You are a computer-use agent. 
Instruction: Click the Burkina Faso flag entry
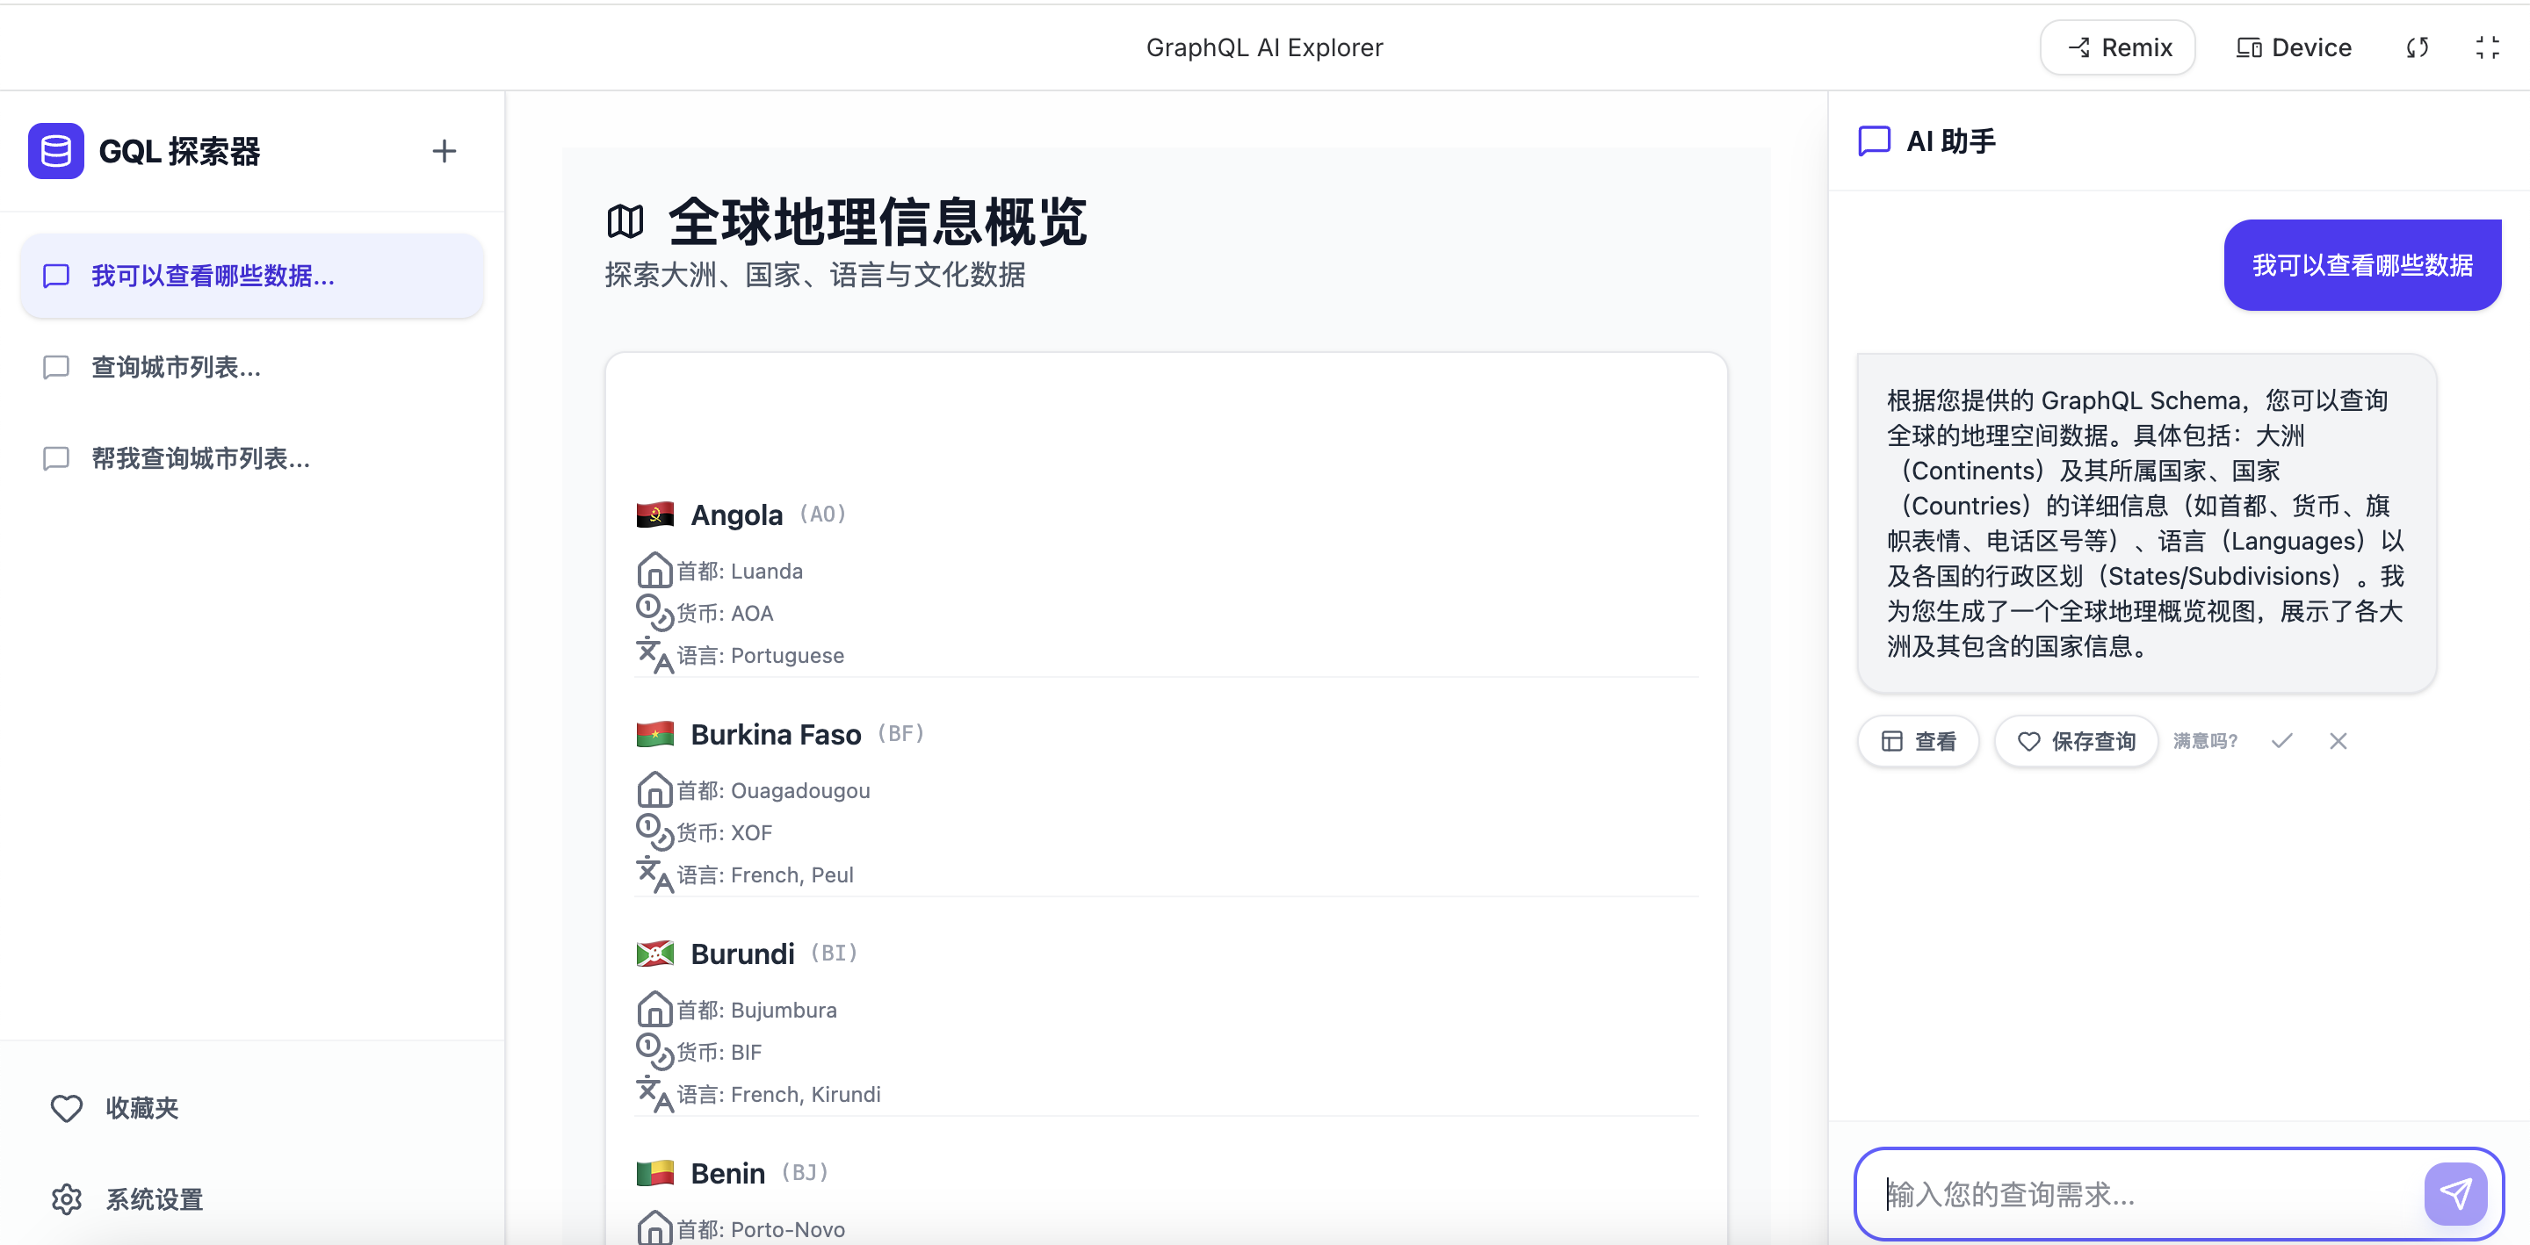(655, 734)
